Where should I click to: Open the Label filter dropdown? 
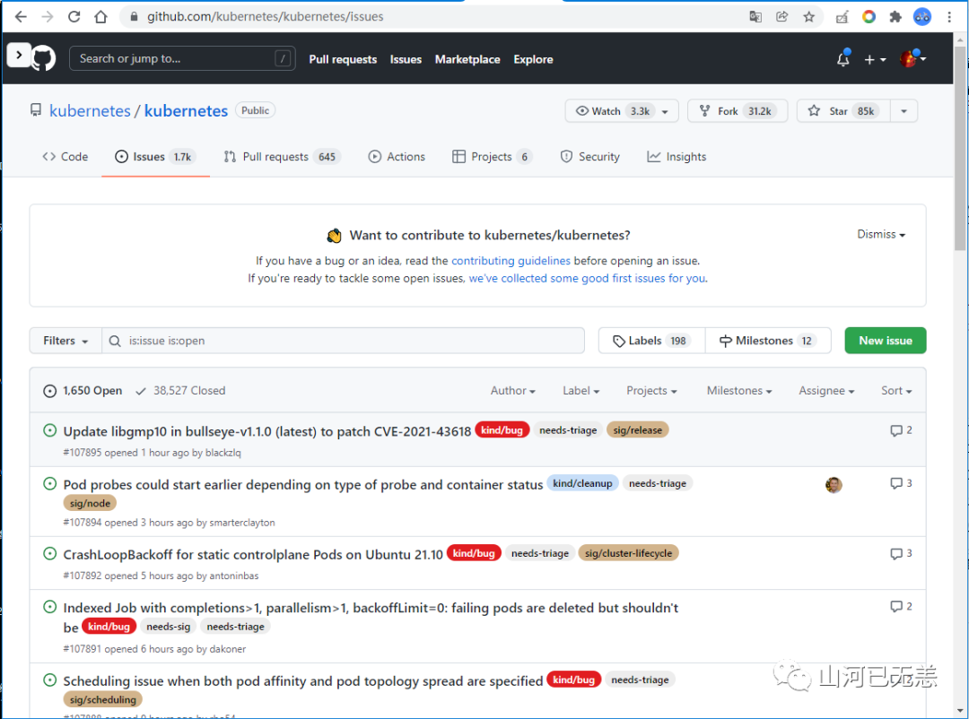(x=581, y=390)
